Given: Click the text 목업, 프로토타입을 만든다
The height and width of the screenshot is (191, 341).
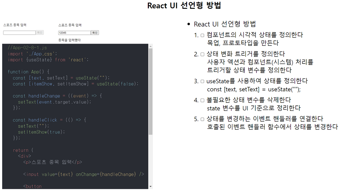Looking at the screenshot, I should (x=243, y=43).
